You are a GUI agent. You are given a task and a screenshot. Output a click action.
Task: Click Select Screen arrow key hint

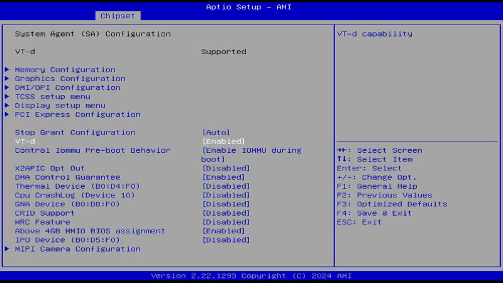coord(380,150)
